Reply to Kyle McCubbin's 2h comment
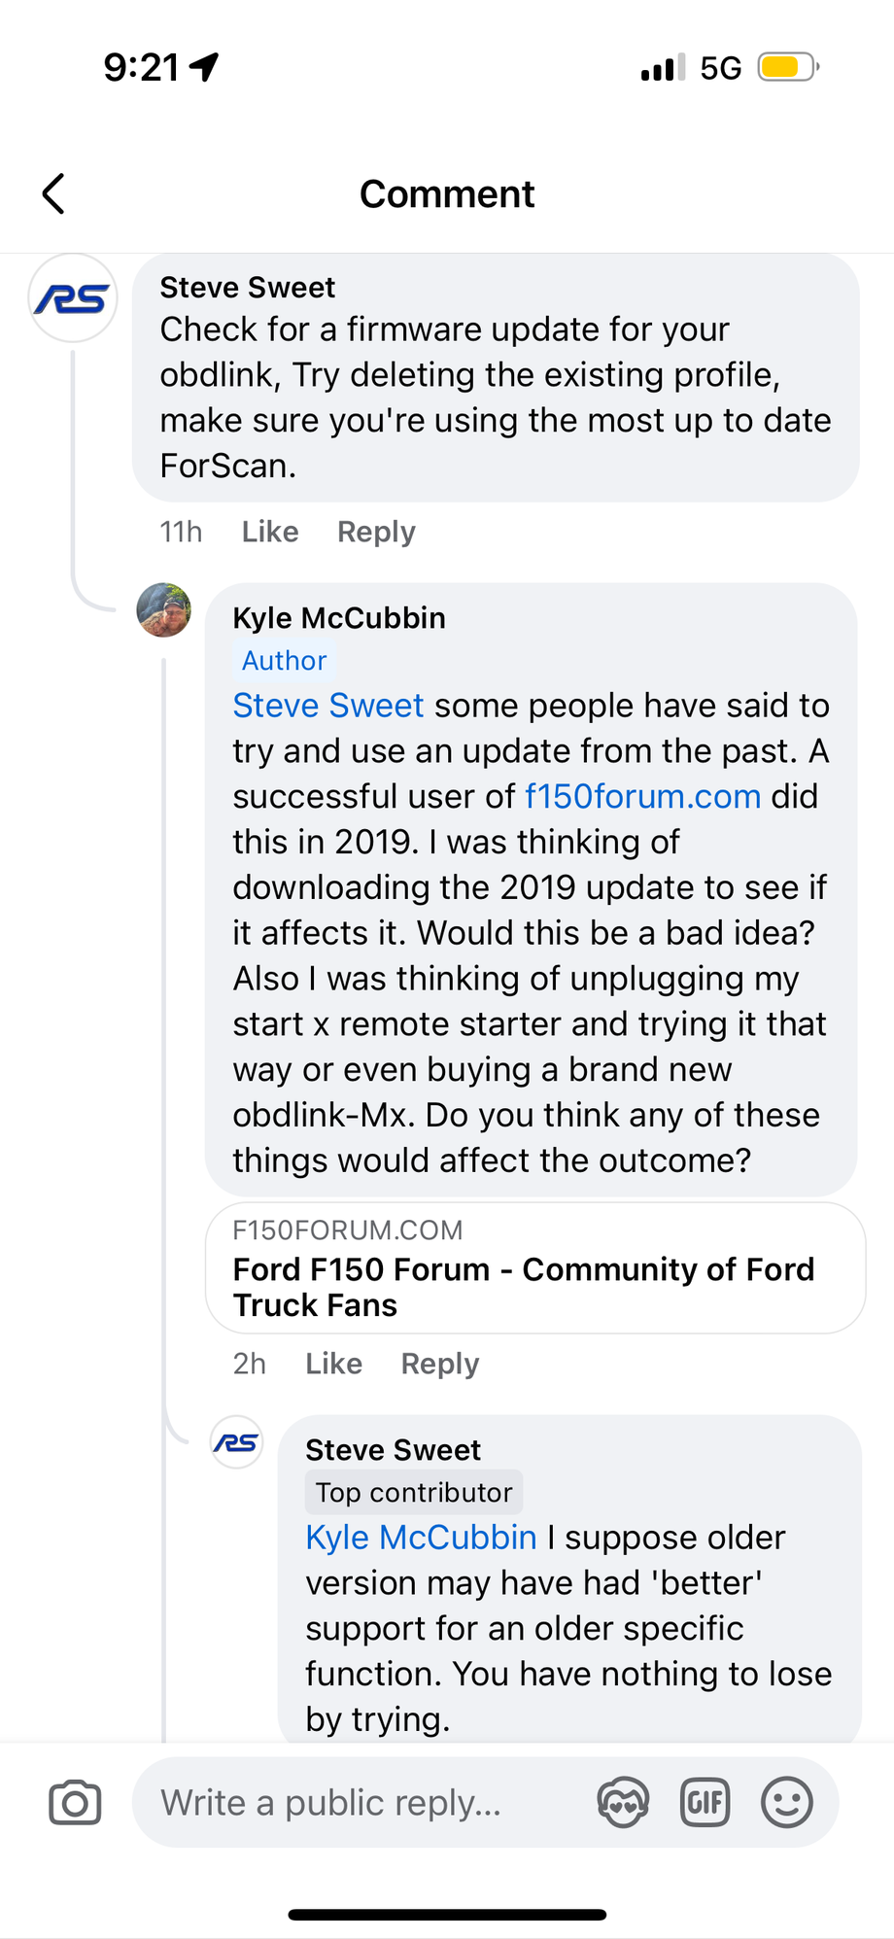This screenshot has height=1939, width=894. [x=440, y=1364]
